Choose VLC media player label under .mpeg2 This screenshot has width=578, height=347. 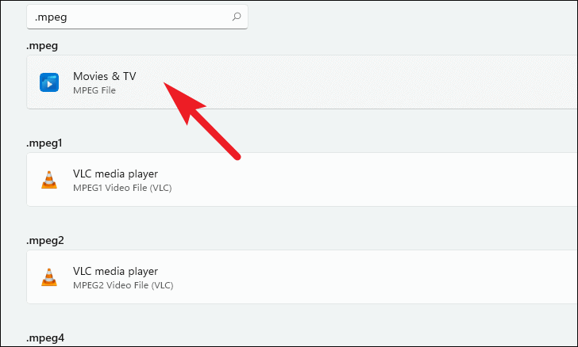115,271
